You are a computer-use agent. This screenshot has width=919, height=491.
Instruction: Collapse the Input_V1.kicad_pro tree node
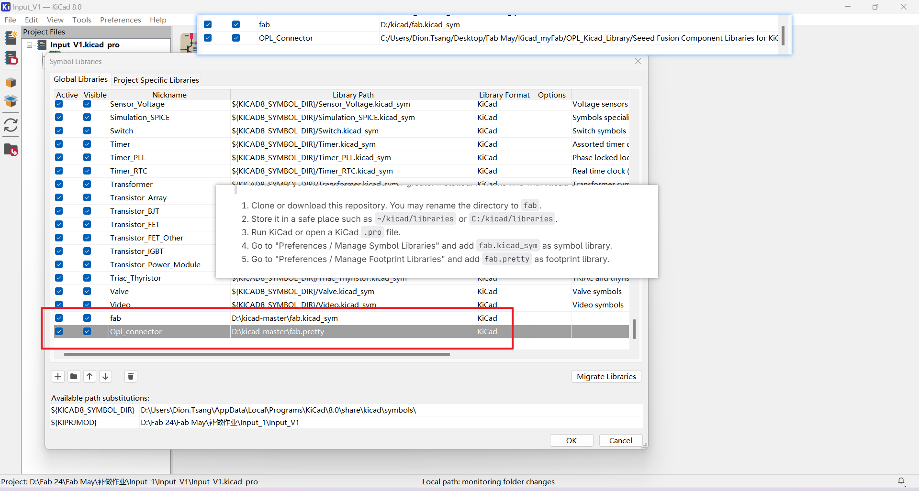(x=30, y=45)
